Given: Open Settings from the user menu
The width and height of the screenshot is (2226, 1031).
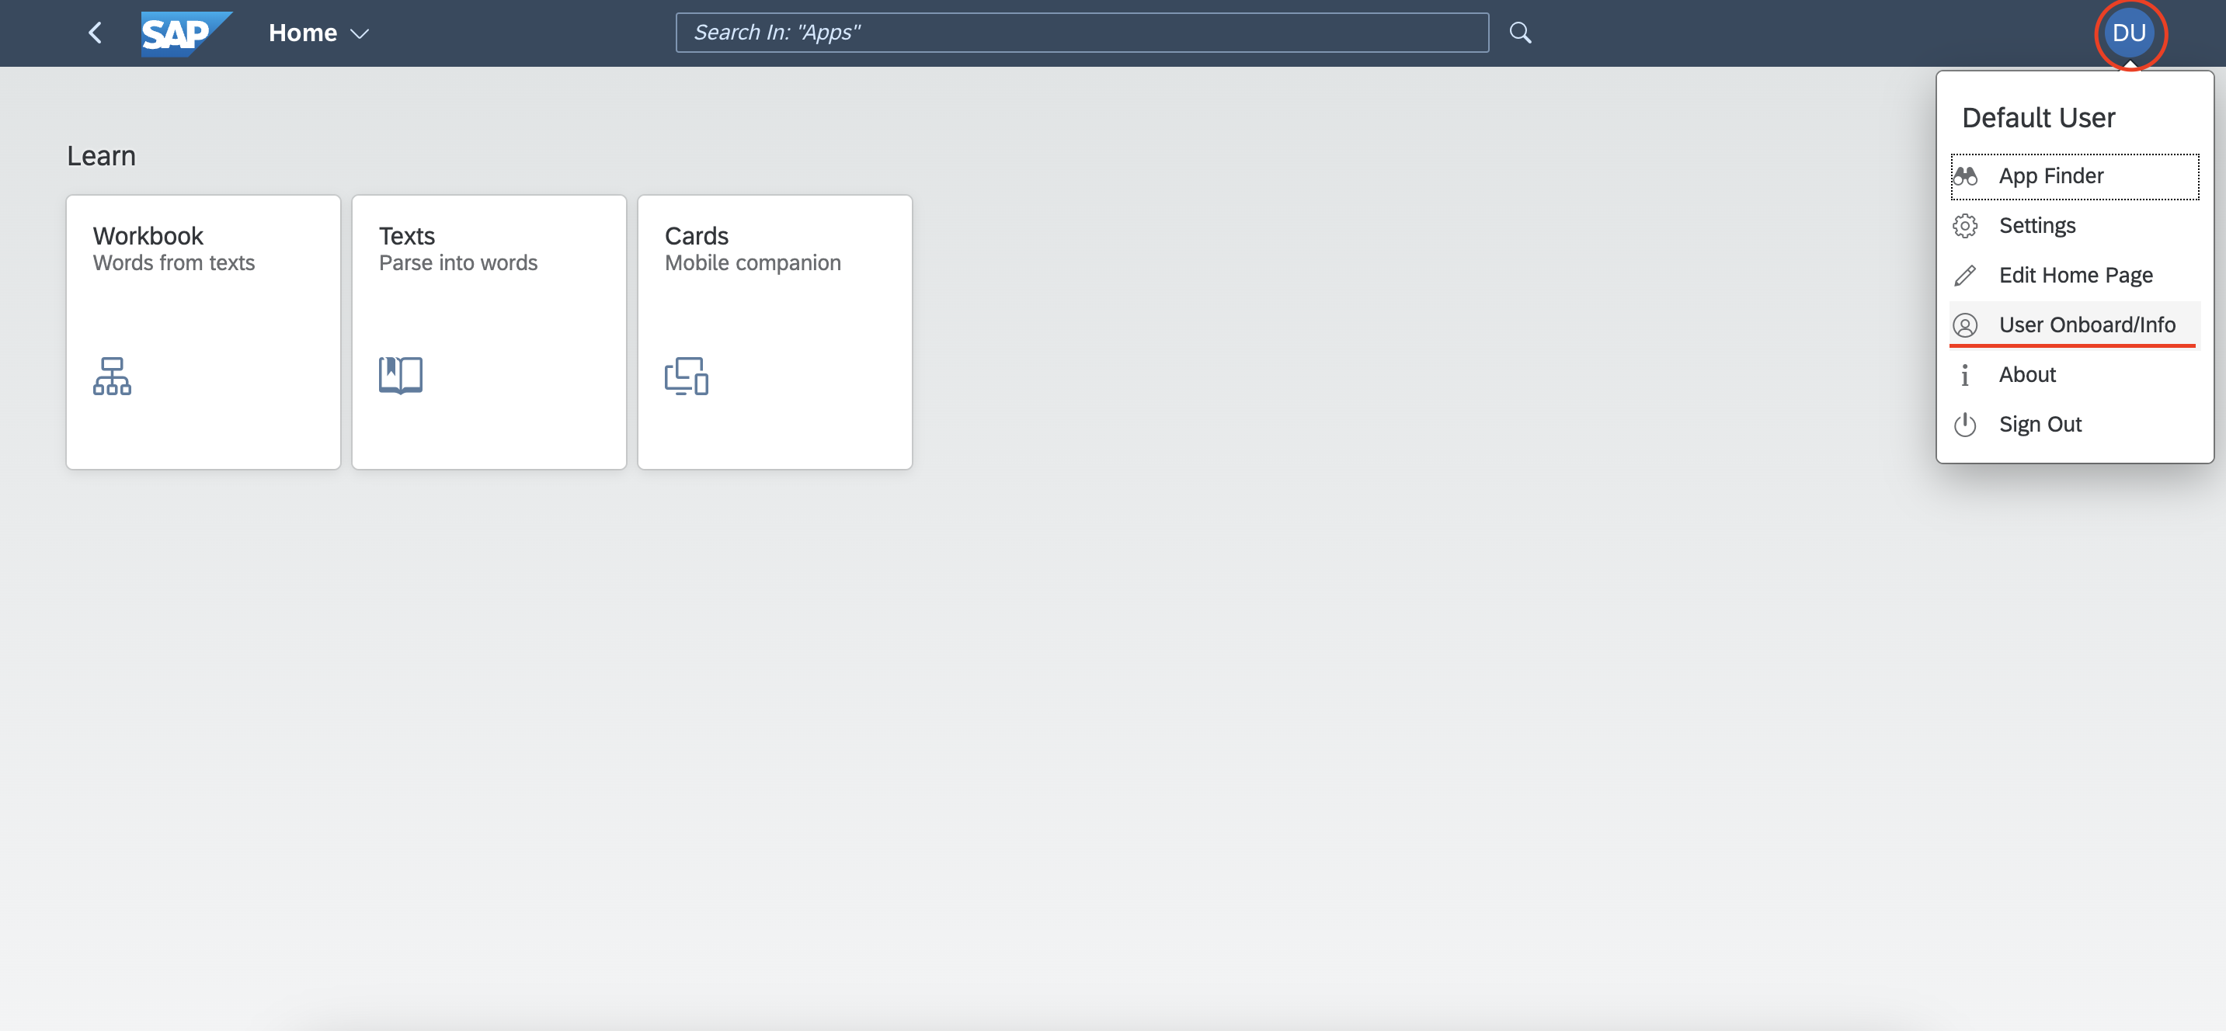Looking at the screenshot, I should (x=2075, y=226).
